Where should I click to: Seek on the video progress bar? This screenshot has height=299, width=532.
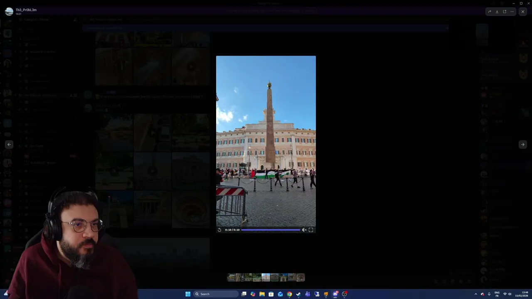271,230
